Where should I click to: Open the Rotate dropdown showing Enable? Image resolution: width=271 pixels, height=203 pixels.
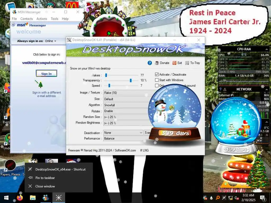[126, 111]
